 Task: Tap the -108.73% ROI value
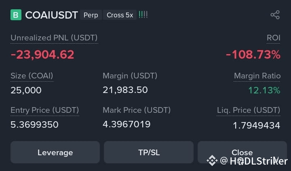253,55
